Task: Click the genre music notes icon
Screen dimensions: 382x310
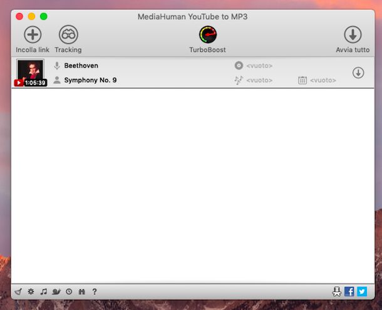Action: tap(239, 80)
